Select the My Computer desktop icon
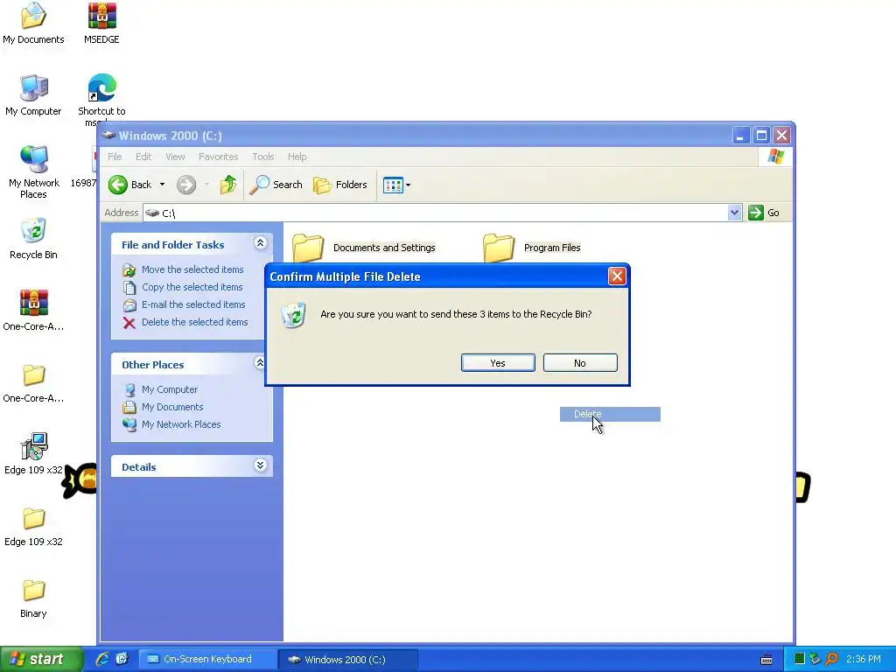 click(x=33, y=88)
